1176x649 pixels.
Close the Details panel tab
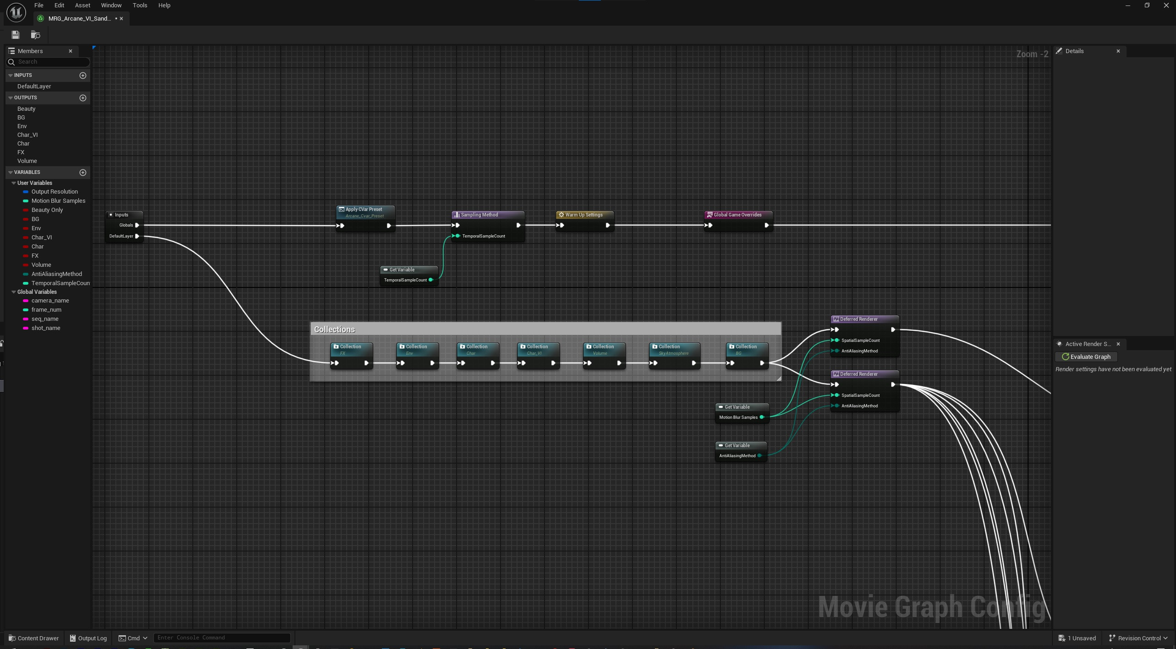click(1118, 51)
